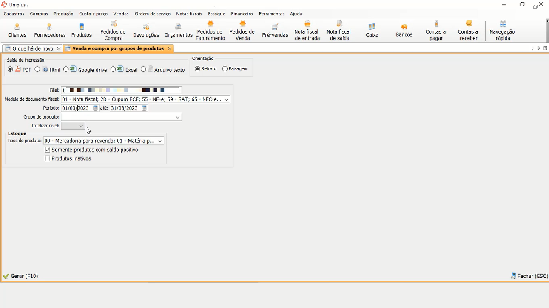Expand the 'Grupo de produto' dropdown
Viewport: 549px width, 308px height.
178,117
